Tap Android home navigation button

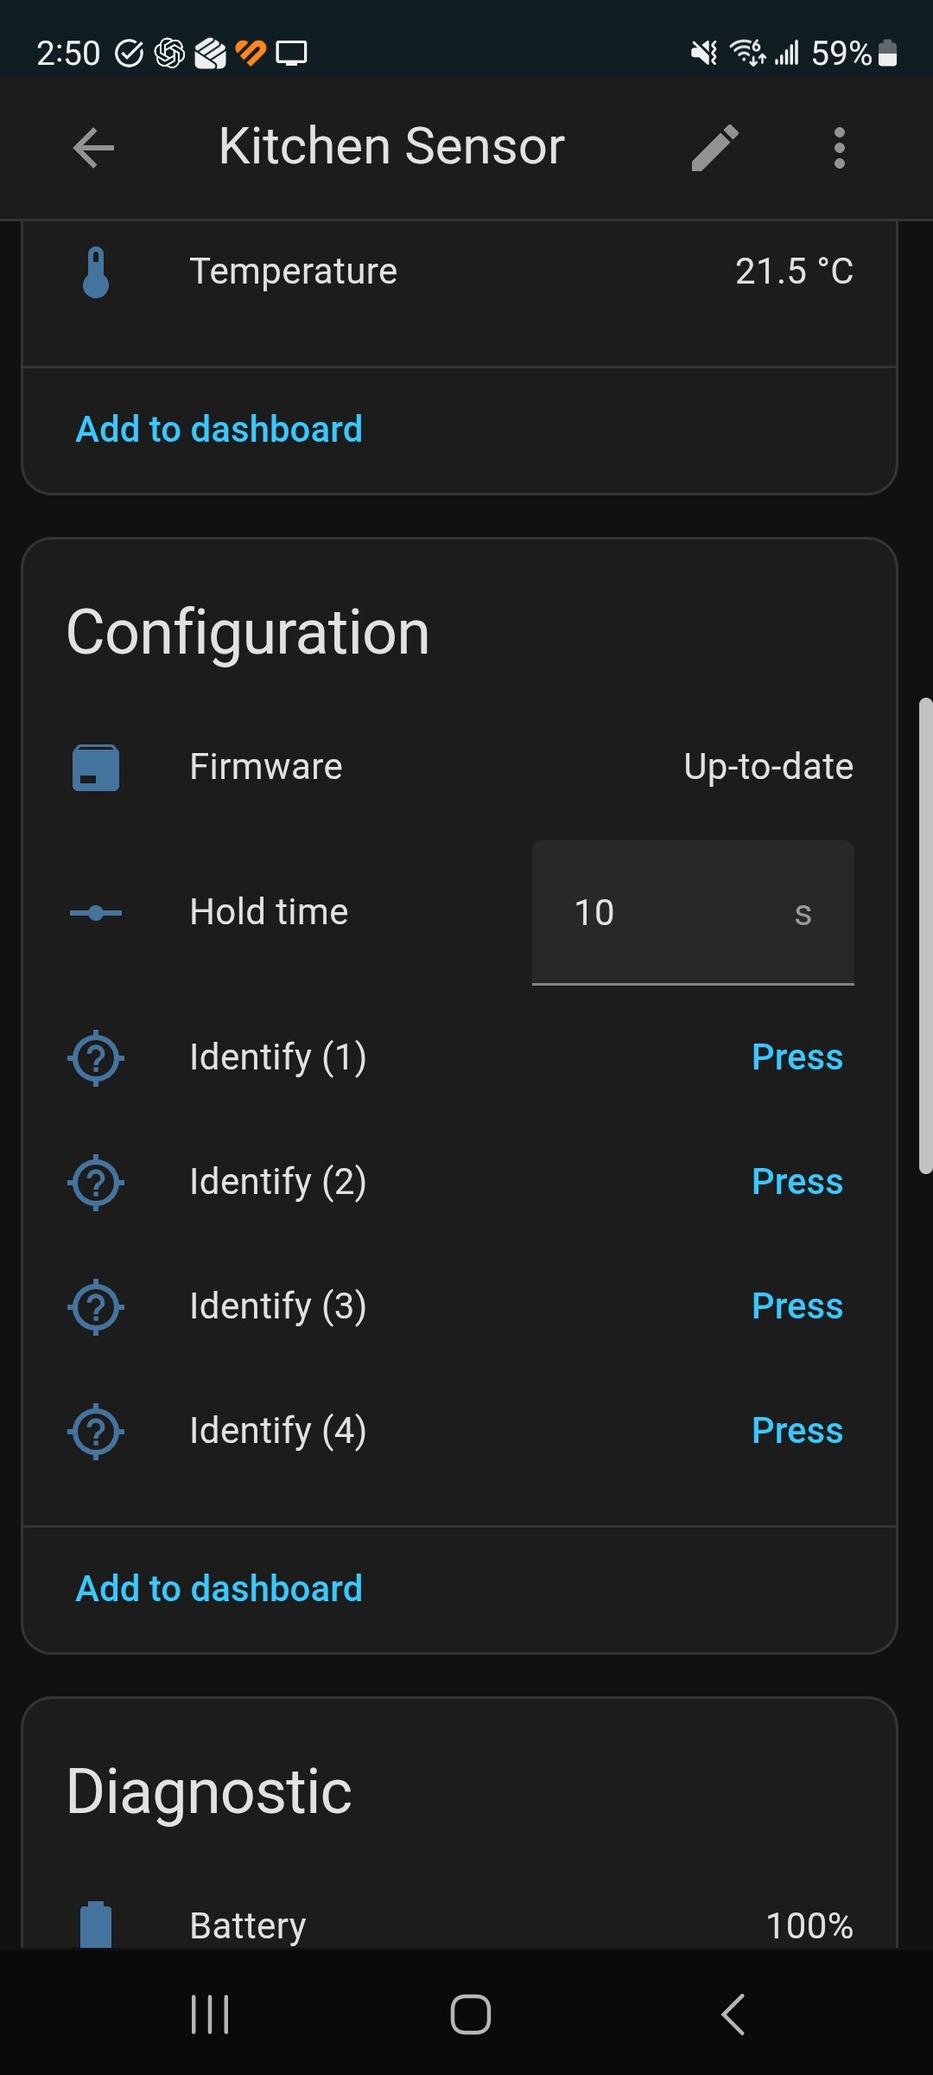coord(470,2014)
